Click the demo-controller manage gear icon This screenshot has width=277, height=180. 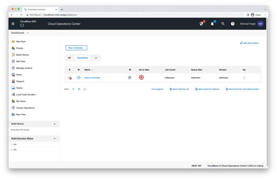click(130, 77)
